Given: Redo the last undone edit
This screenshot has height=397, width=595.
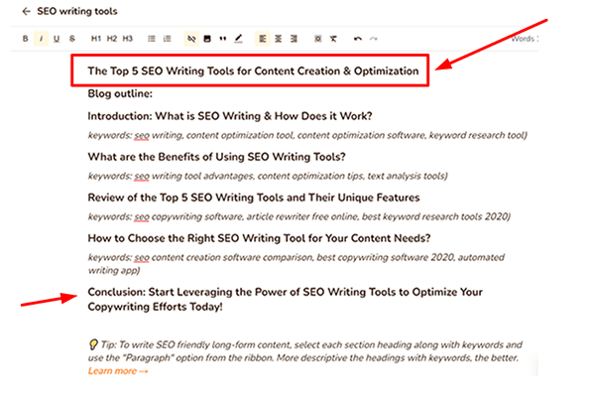Looking at the screenshot, I should tap(374, 39).
